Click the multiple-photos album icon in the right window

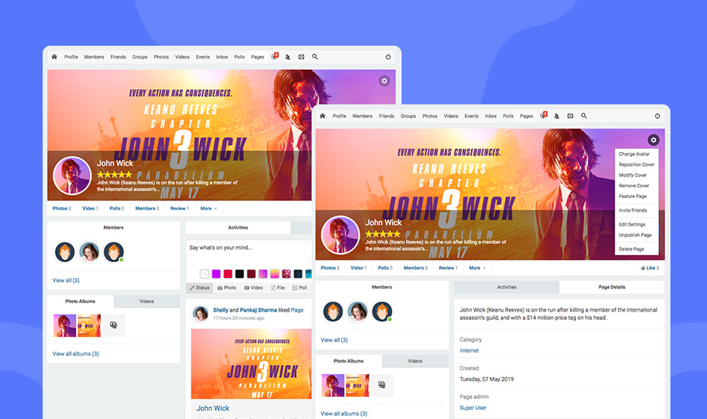382,385
